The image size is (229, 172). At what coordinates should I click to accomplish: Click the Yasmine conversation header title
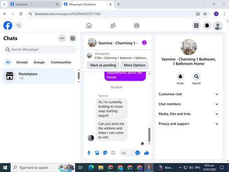118,43
